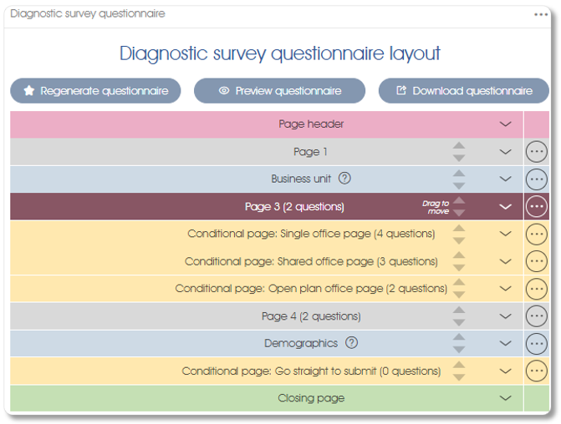Expand the Page 1 row chevron
This screenshot has height=424, width=561.
(x=505, y=152)
